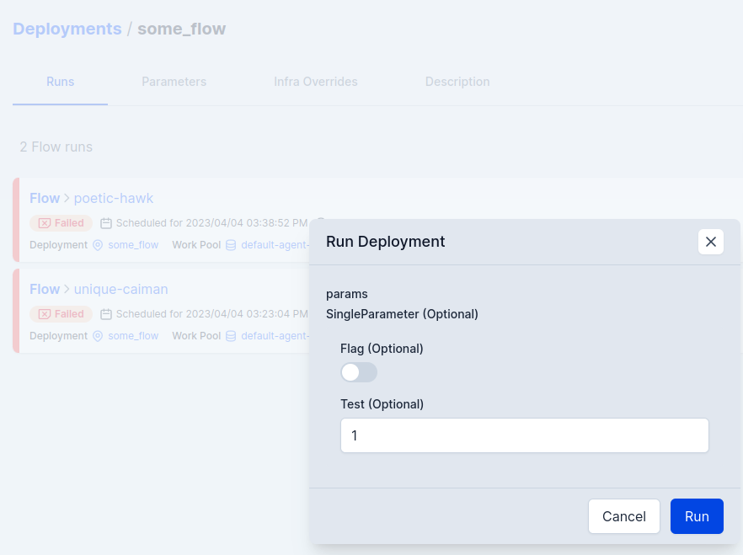Click the Failed status icon on unique-caiman badge

[45, 314]
